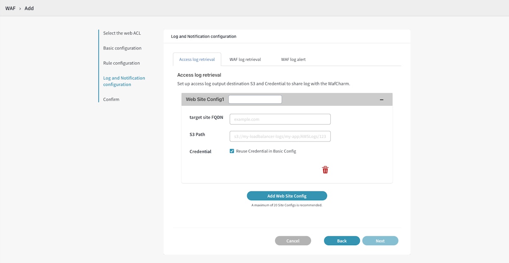This screenshot has width=509, height=263.
Task: Go Back to the previous step
Action: click(x=342, y=241)
